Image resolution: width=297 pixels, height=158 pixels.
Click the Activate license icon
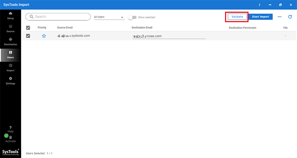pyautogui.click(x=11, y=138)
